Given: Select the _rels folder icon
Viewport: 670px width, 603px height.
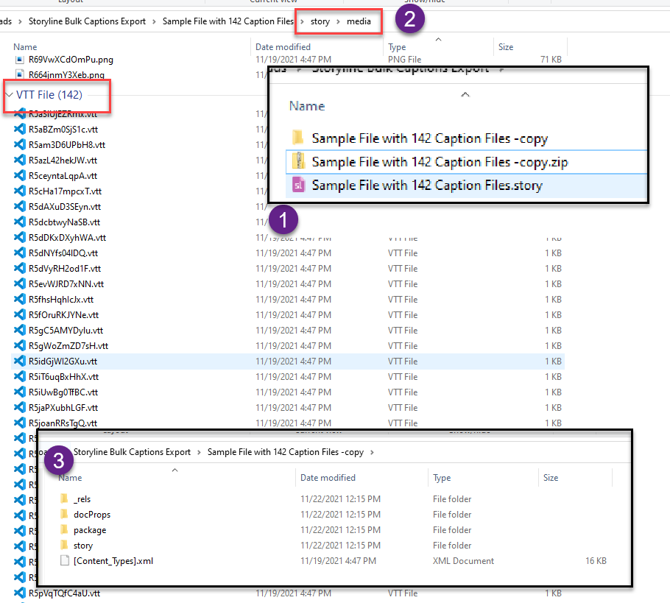Looking at the screenshot, I should 64,499.
